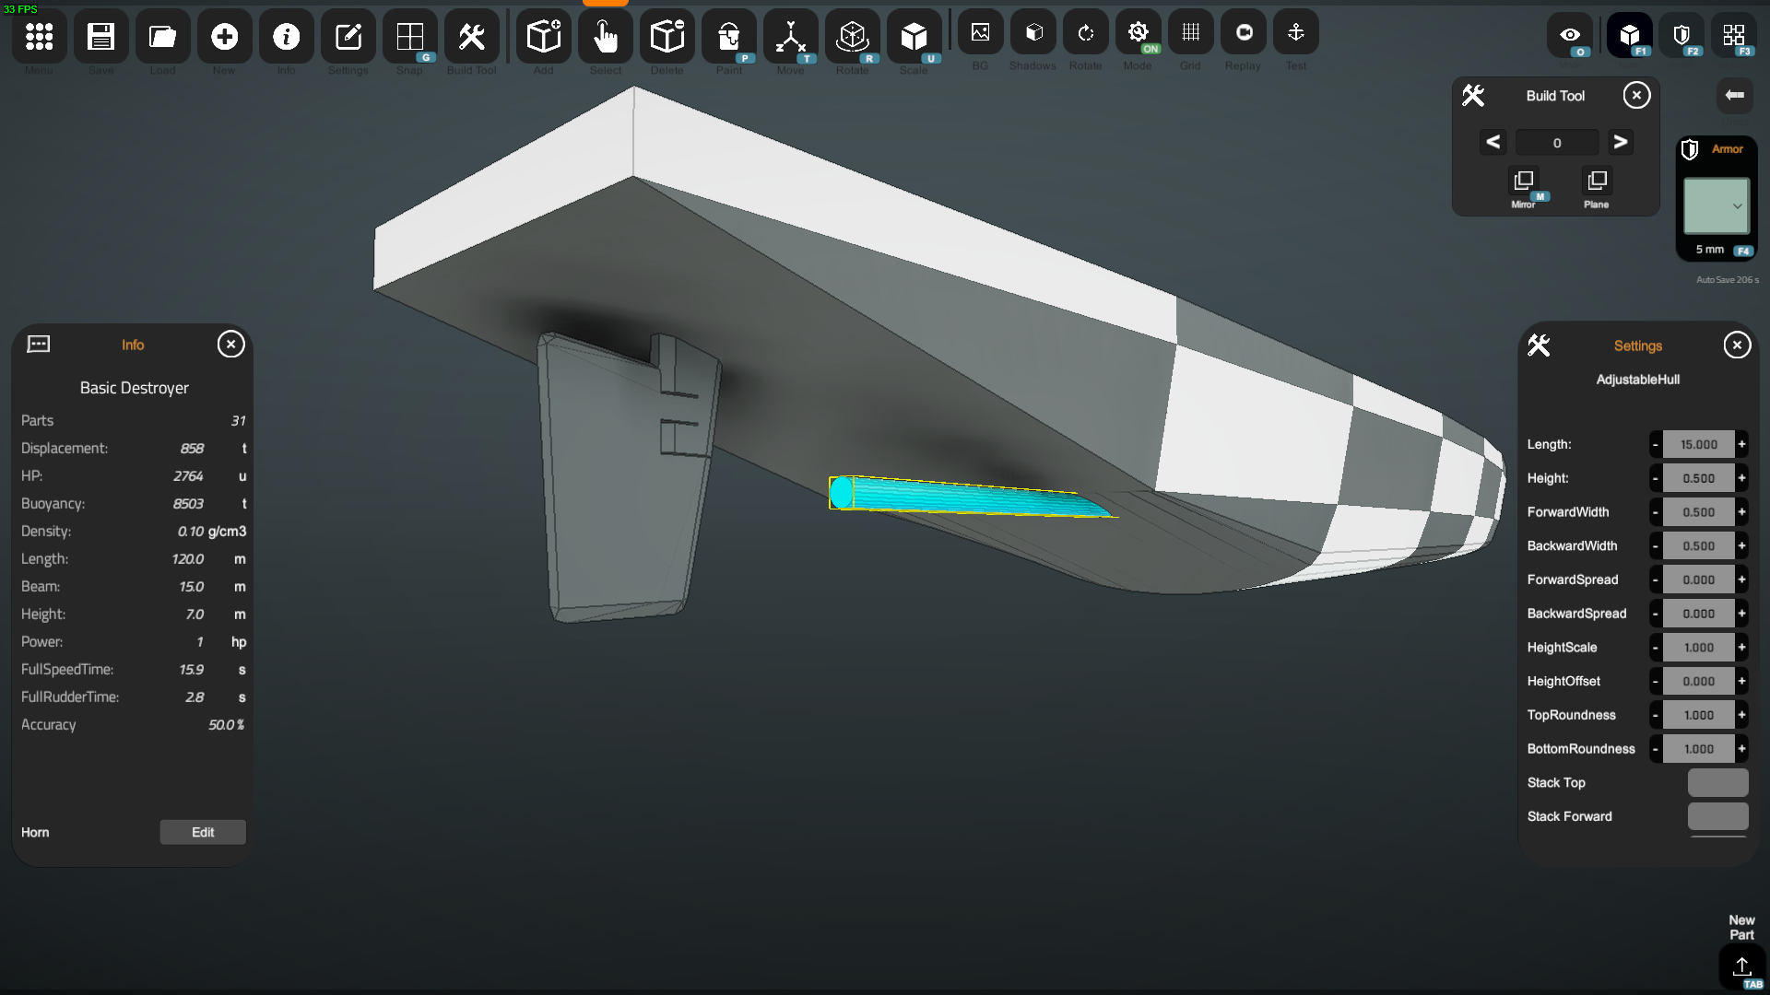This screenshot has height=995, width=1770.
Task: Toggle visibility eye icon
Action: click(x=1569, y=35)
